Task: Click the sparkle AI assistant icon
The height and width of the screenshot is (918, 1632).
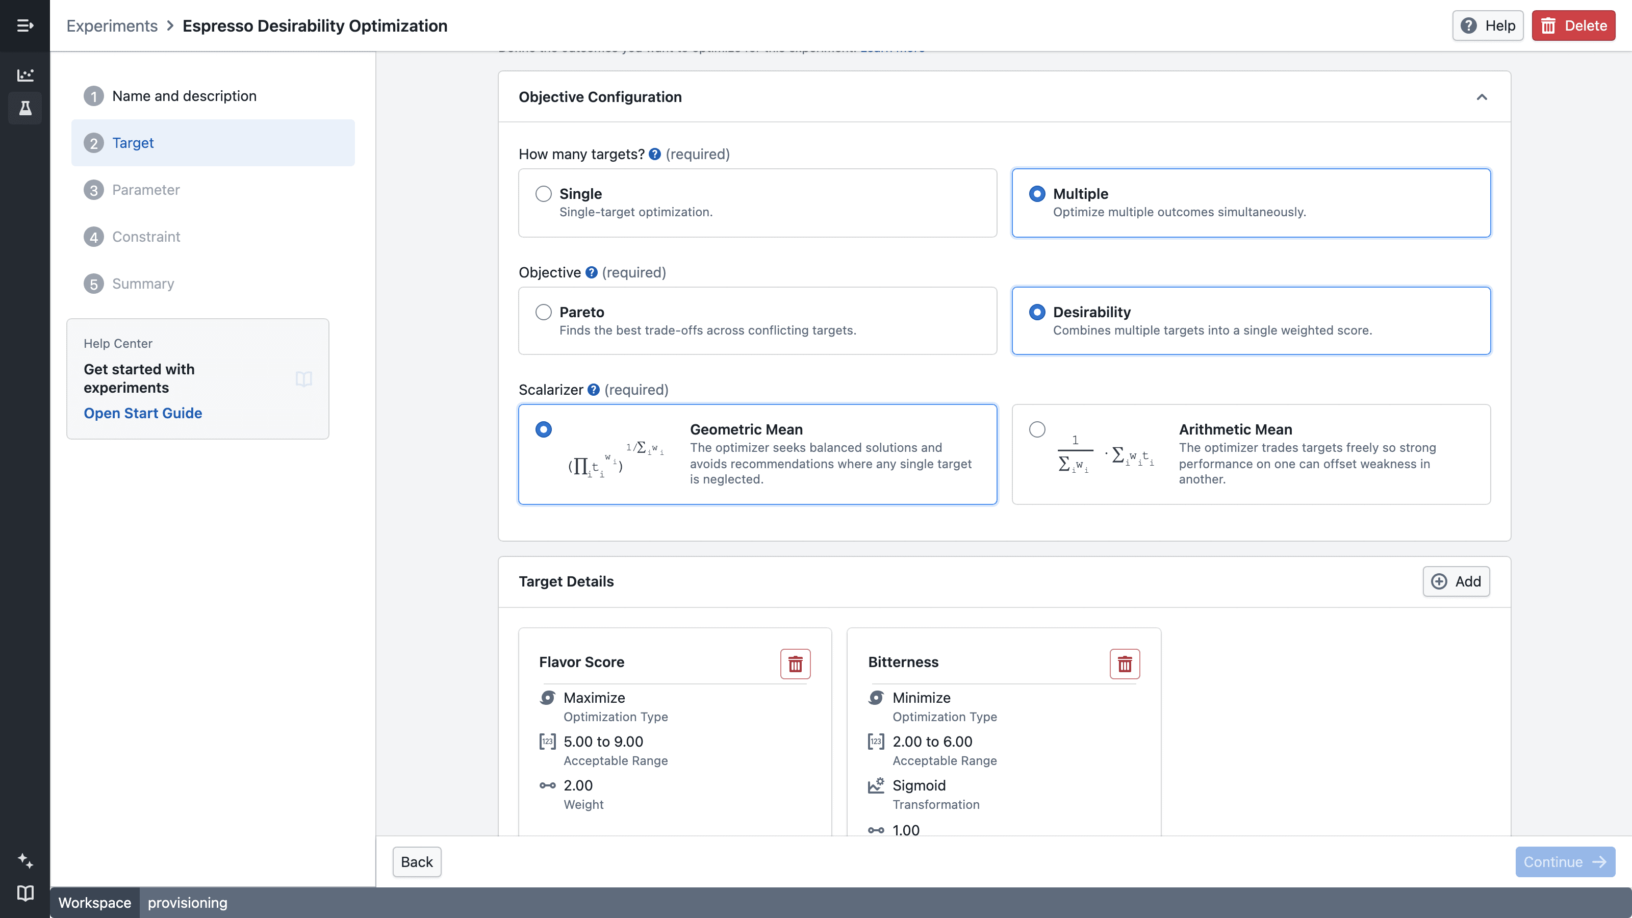Action: [24, 860]
